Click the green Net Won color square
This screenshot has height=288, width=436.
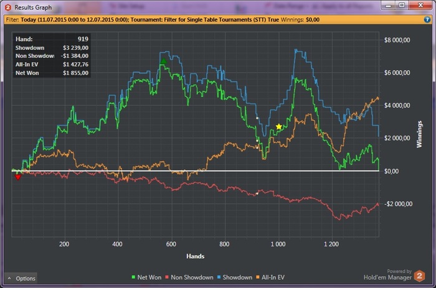pyautogui.click(x=133, y=277)
